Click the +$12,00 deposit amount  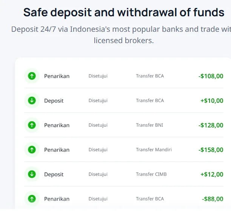(212, 174)
